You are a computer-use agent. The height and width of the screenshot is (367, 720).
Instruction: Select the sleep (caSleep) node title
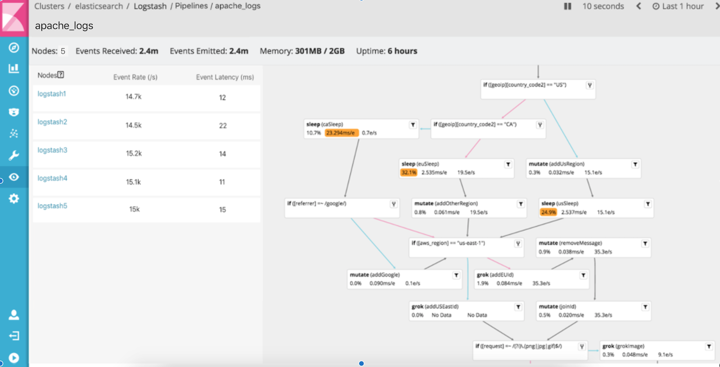[x=325, y=124]
